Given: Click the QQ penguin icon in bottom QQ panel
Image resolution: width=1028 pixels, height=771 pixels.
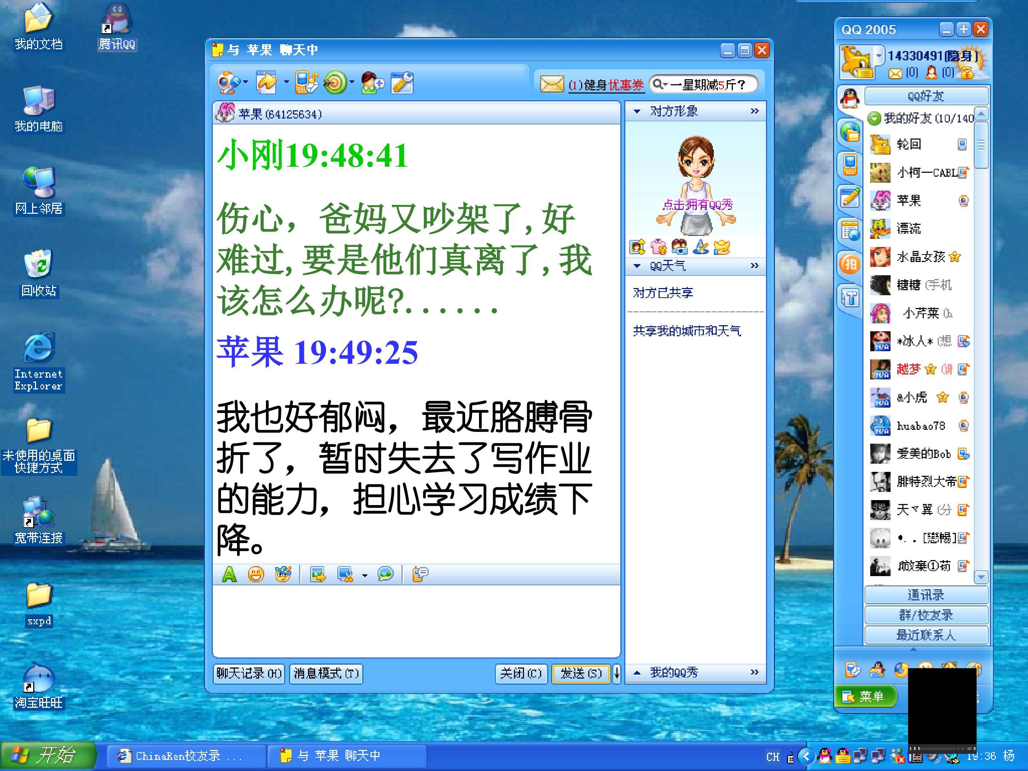Looking at the screenshot, I should [x=877, y=670].
